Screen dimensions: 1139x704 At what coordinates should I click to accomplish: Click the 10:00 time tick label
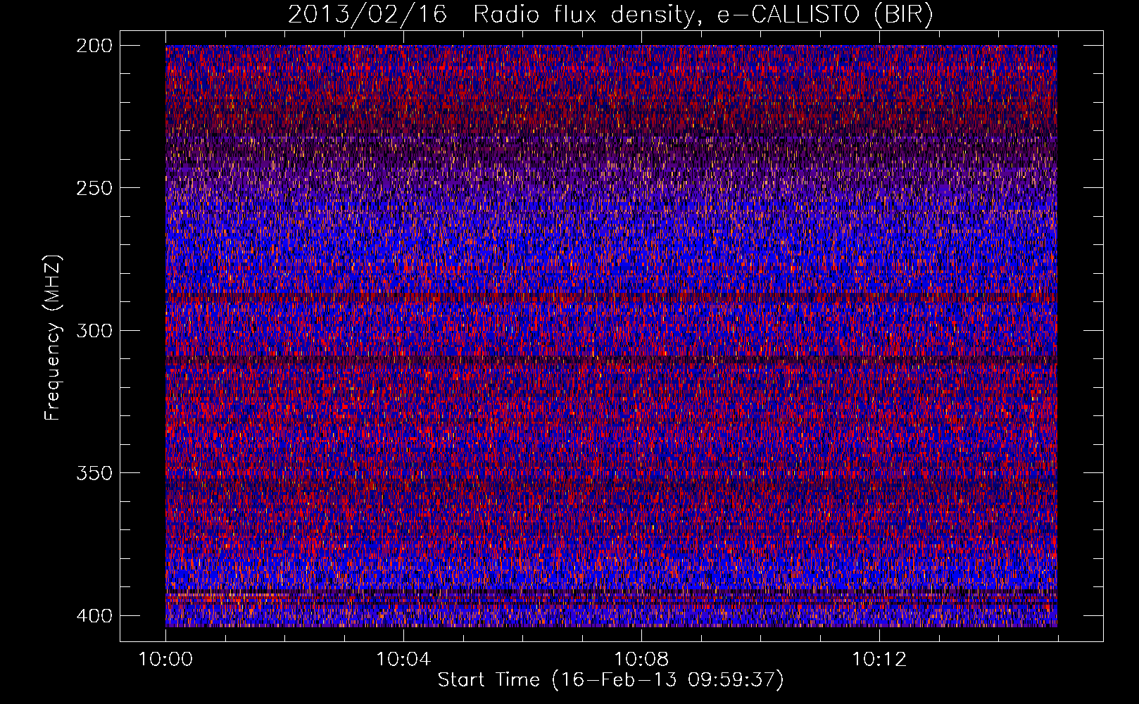[165, 660]
